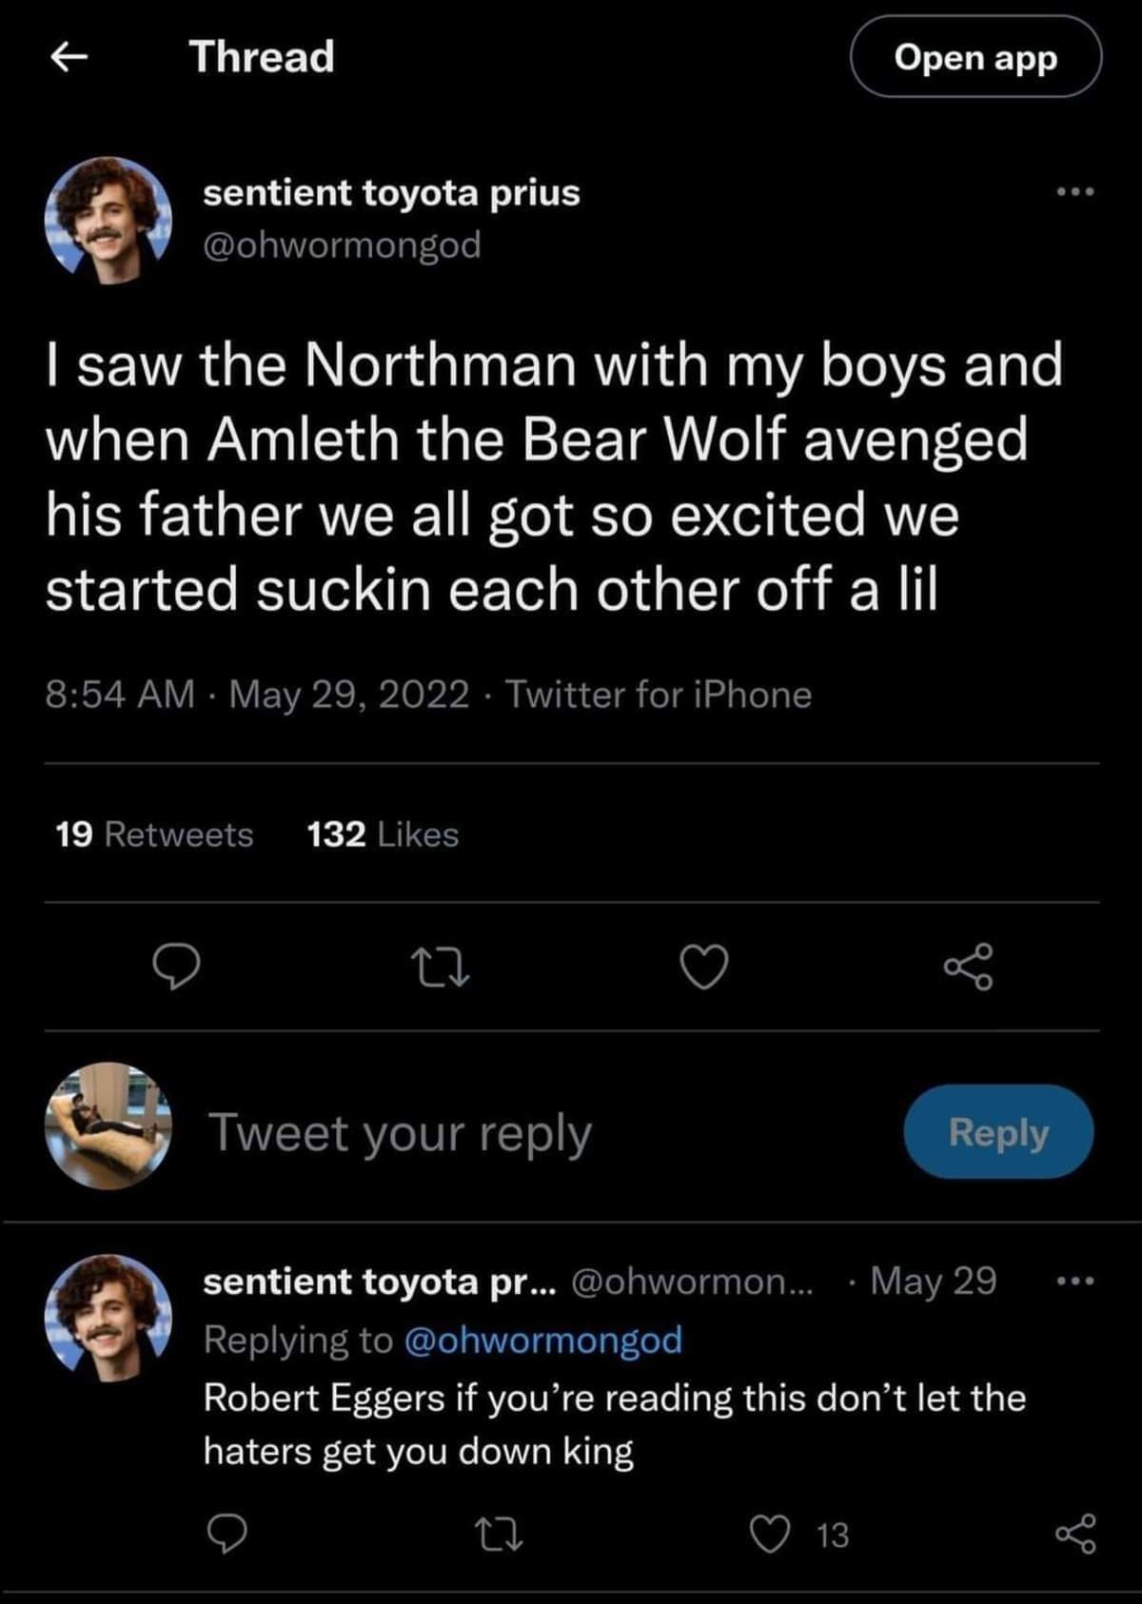This screenshot has width=1142, height=1604.
Task: Like the main tweet with the heart icon
Action: (x=704, y=967)
